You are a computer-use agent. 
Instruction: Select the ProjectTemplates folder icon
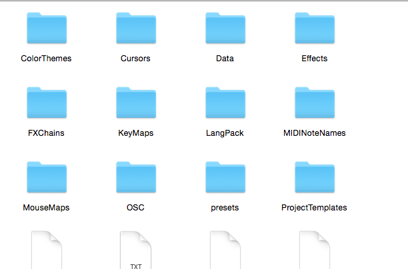(315, 177)
